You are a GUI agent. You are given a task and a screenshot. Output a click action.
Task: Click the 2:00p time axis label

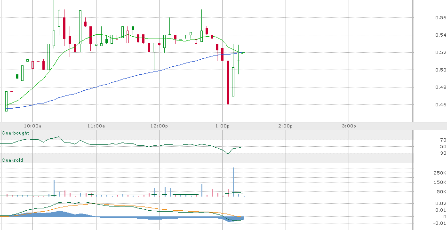286,126
